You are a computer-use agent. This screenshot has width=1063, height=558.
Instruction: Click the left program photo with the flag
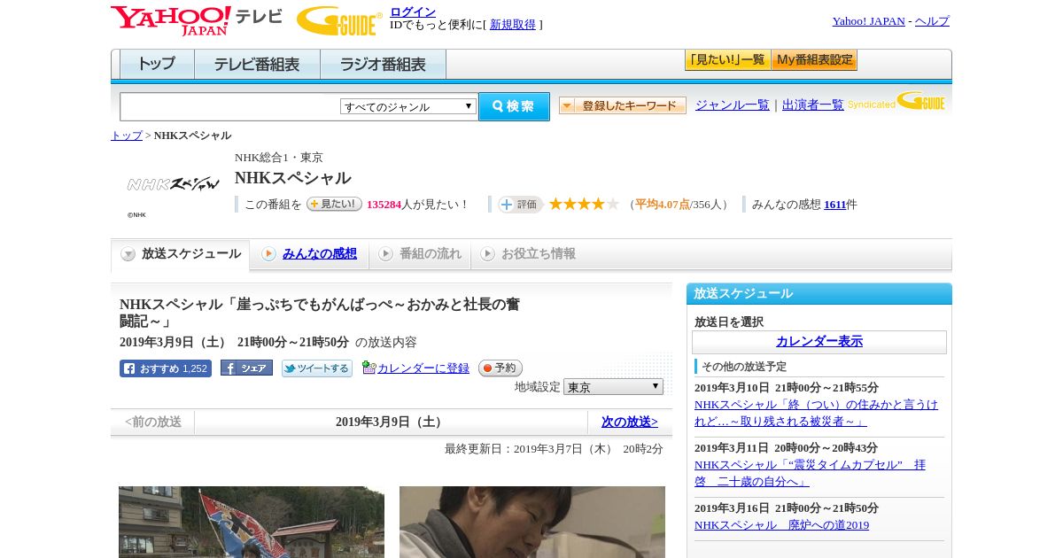coord(252,522)
